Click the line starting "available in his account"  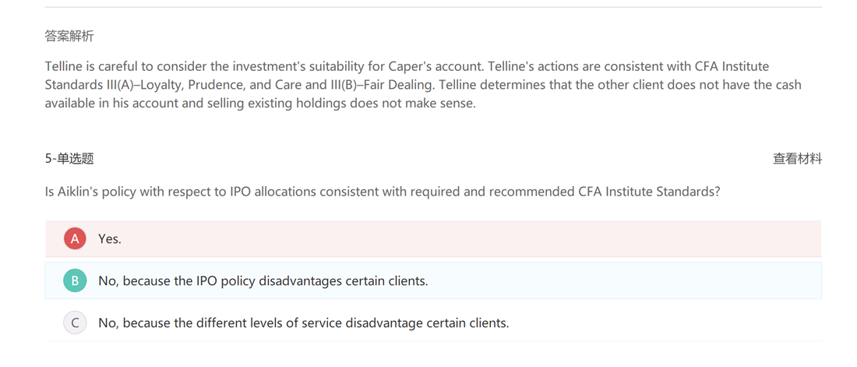click(260, 104)
